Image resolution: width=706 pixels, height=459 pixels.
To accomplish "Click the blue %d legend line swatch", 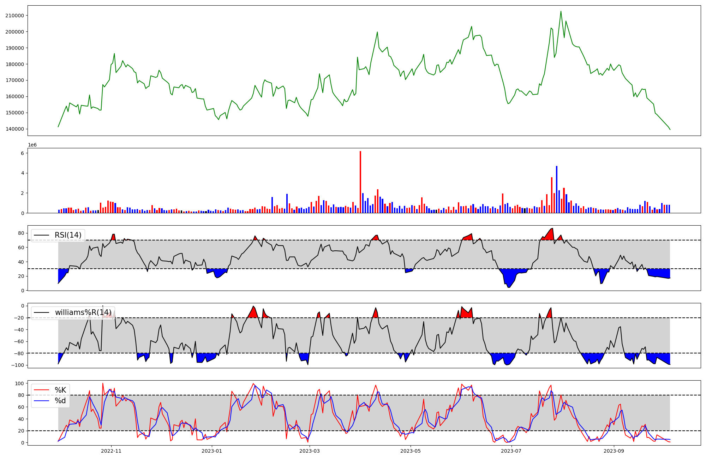I will pos(41,401).
